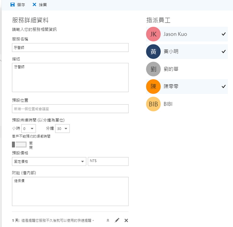Viewport: 233px width, 227px height.
Task: Collapse reminder with double chevron icon
Action: click(108, 220)
